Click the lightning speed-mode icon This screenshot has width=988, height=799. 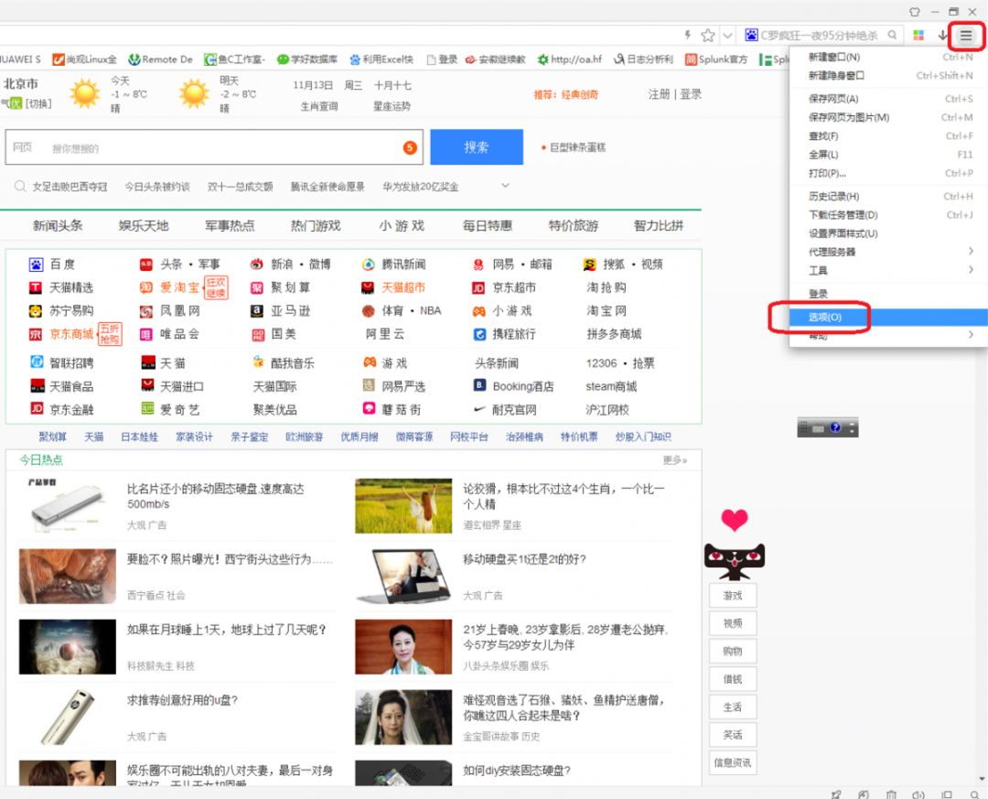click(x=687, y=35)
